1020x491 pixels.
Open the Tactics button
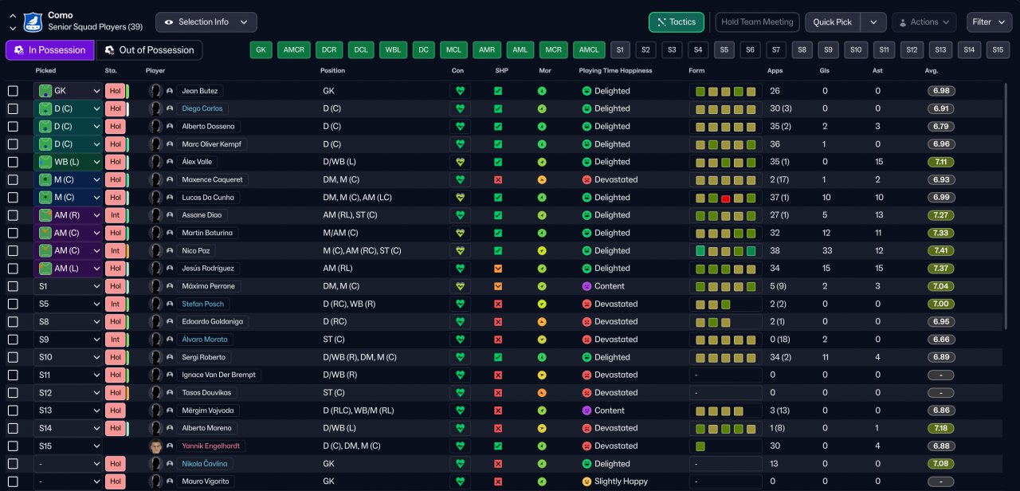click(677, 22)
